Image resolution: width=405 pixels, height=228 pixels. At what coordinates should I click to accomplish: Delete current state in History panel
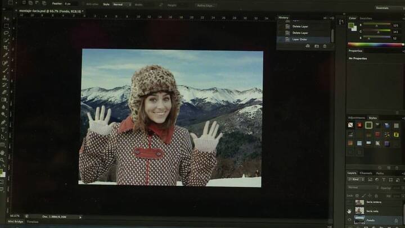[325, 46]
